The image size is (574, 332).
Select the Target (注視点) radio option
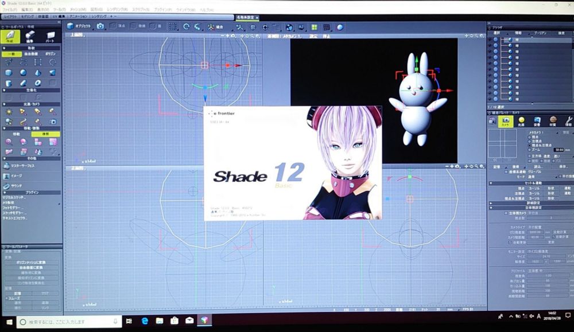[x=529, y=141]
